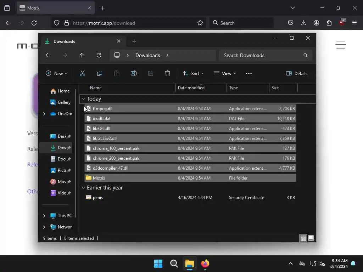Click the site padlock security icon
This screenshot has width=363, height=272.
67,23
